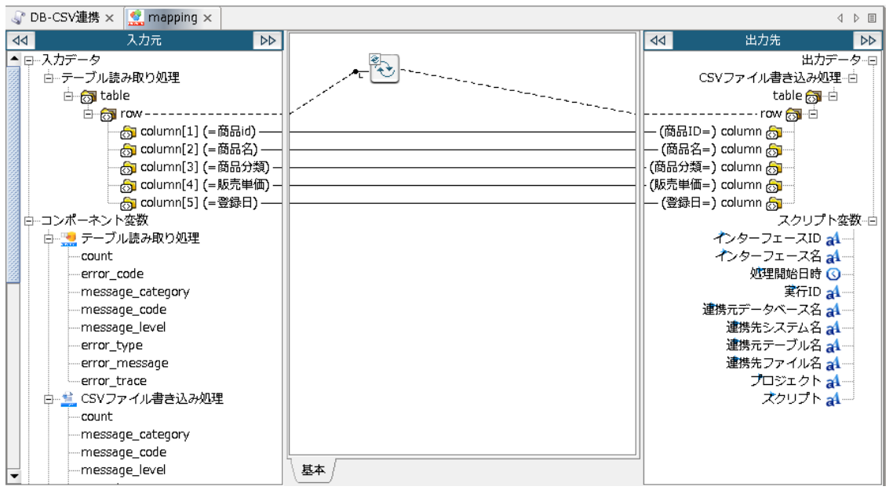Click the table folder icon in input tree

pos(89,96)
